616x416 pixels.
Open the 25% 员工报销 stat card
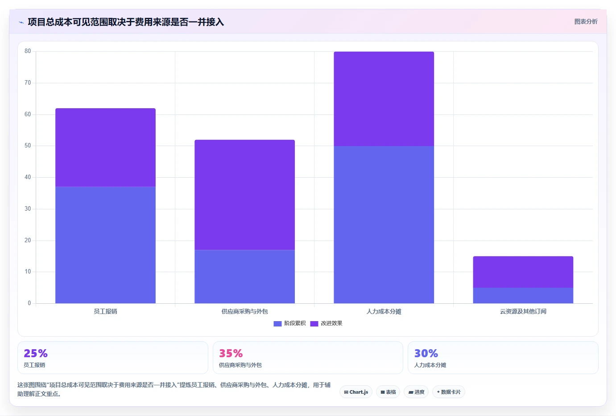(112, 358)
